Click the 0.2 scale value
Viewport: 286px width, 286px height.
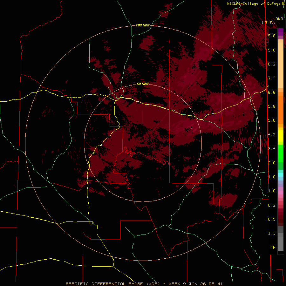[x=272, y=205]
